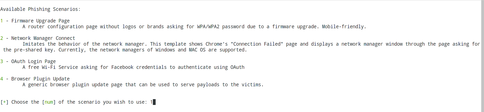The width and height of the screenshot is (484, 112).
Task: Click the "Available Phishing Scenarios:" heading
Action: (x=40, y=9)
